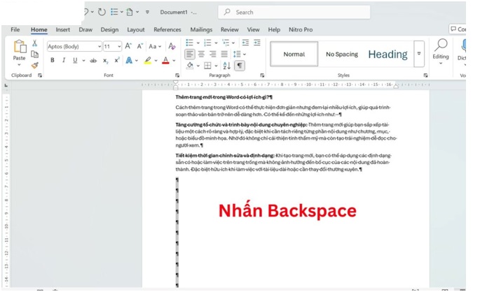Image resolution: width=480 pixels, height=292 pixels.
Task: Click the bullet list icon in Quick Access toolbar
Action: point(114,12)
